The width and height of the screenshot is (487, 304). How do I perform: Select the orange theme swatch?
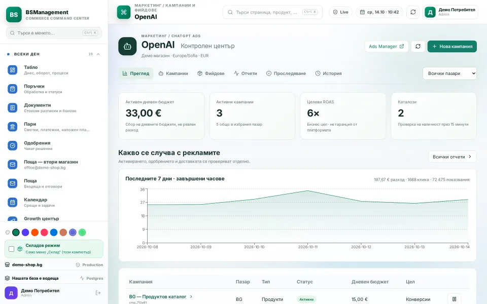click(x=35, y=233)
